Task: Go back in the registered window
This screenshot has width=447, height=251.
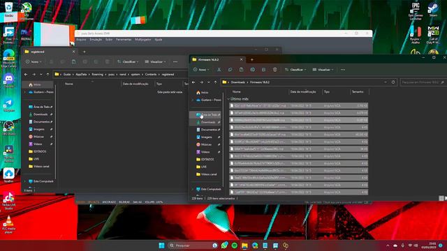Action: [x=26, y=75]
